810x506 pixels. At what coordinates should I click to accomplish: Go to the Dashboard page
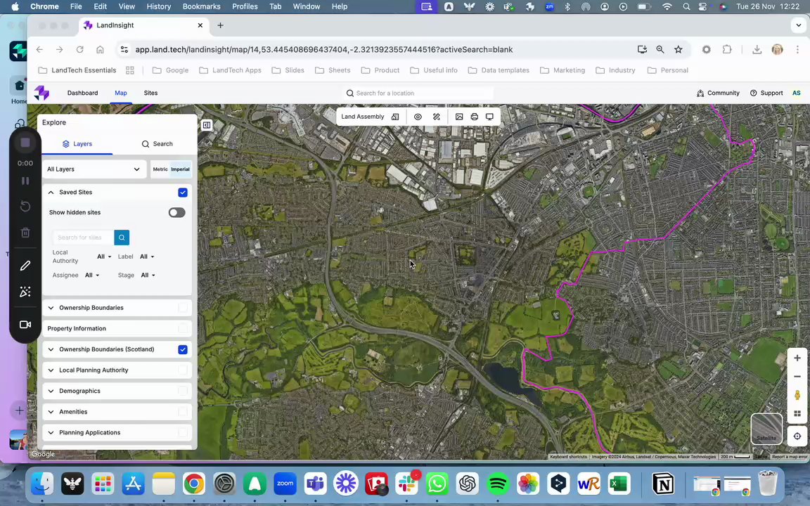tap(82, 93)
